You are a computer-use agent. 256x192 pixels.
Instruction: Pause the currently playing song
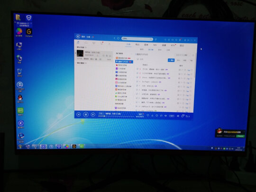(x=86, y=115)
